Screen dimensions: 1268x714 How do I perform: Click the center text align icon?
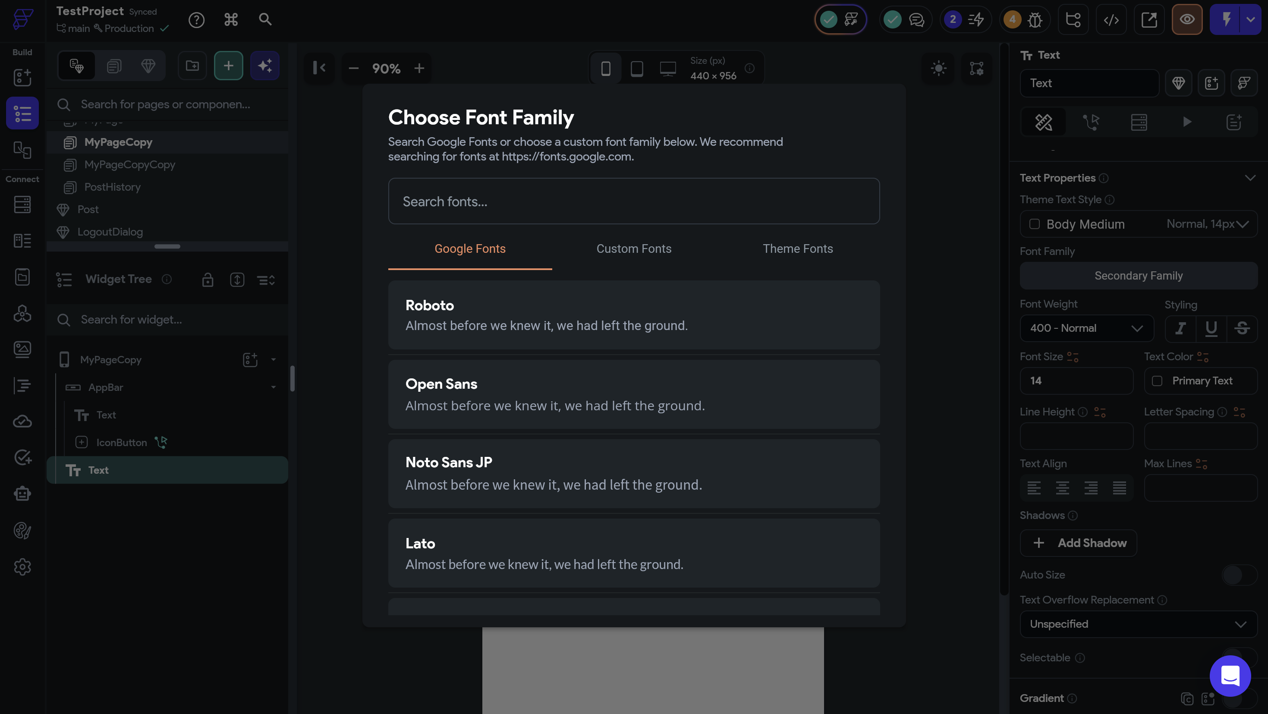click(x=1062, y=488)
